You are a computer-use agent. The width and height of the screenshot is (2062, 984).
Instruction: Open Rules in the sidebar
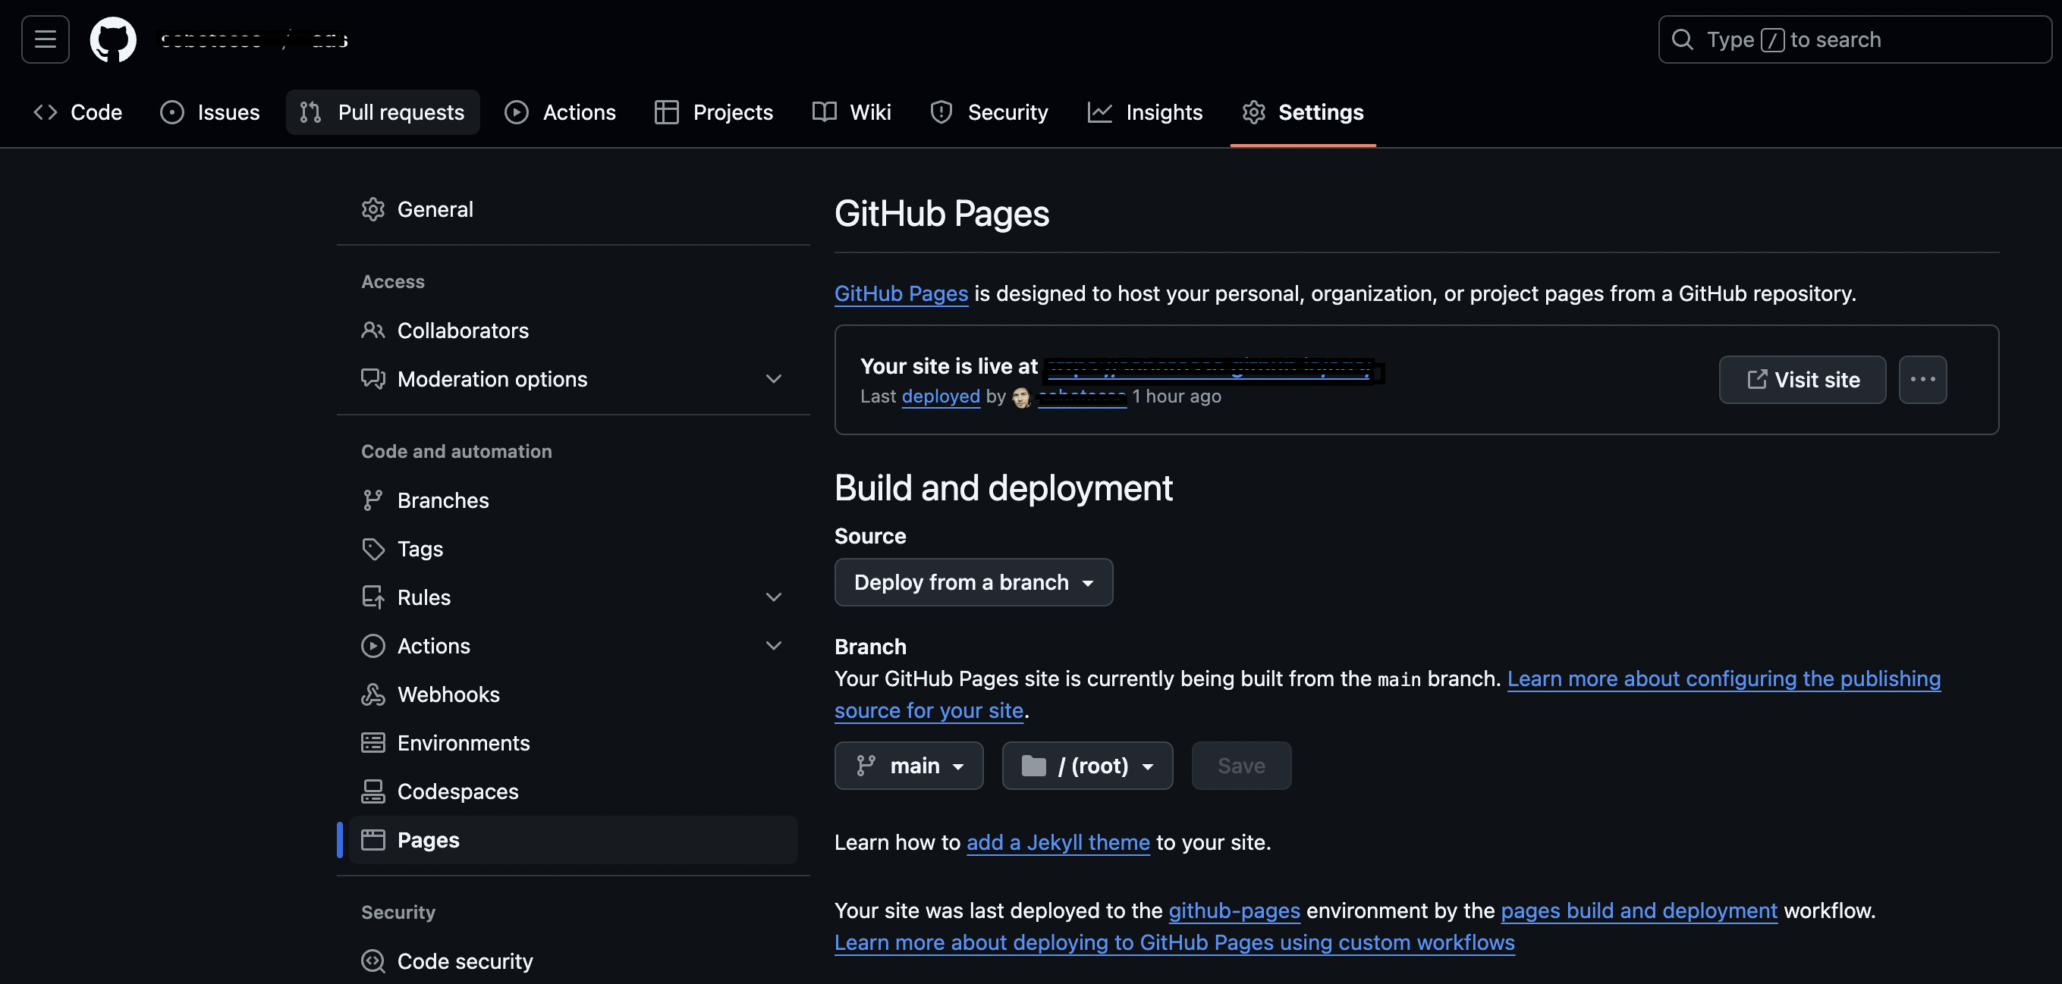(x=573, y=597)
